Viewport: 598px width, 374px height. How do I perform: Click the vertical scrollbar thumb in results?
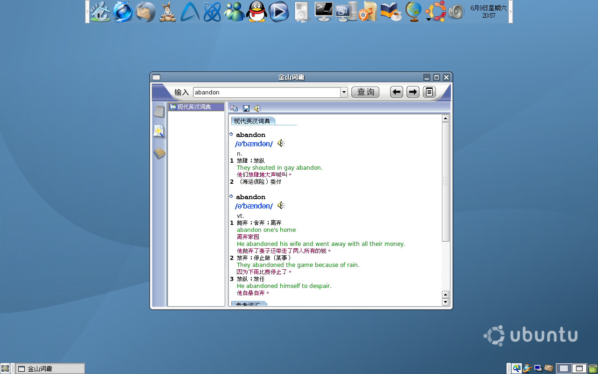(446, 182)
